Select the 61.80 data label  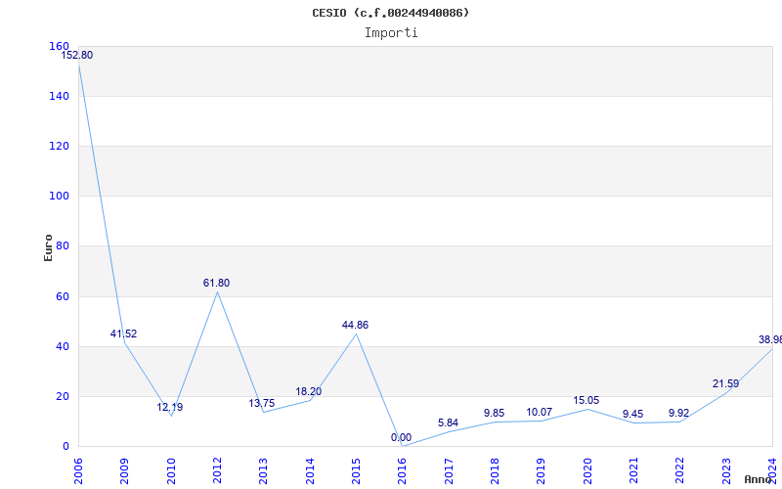[216, 283]
